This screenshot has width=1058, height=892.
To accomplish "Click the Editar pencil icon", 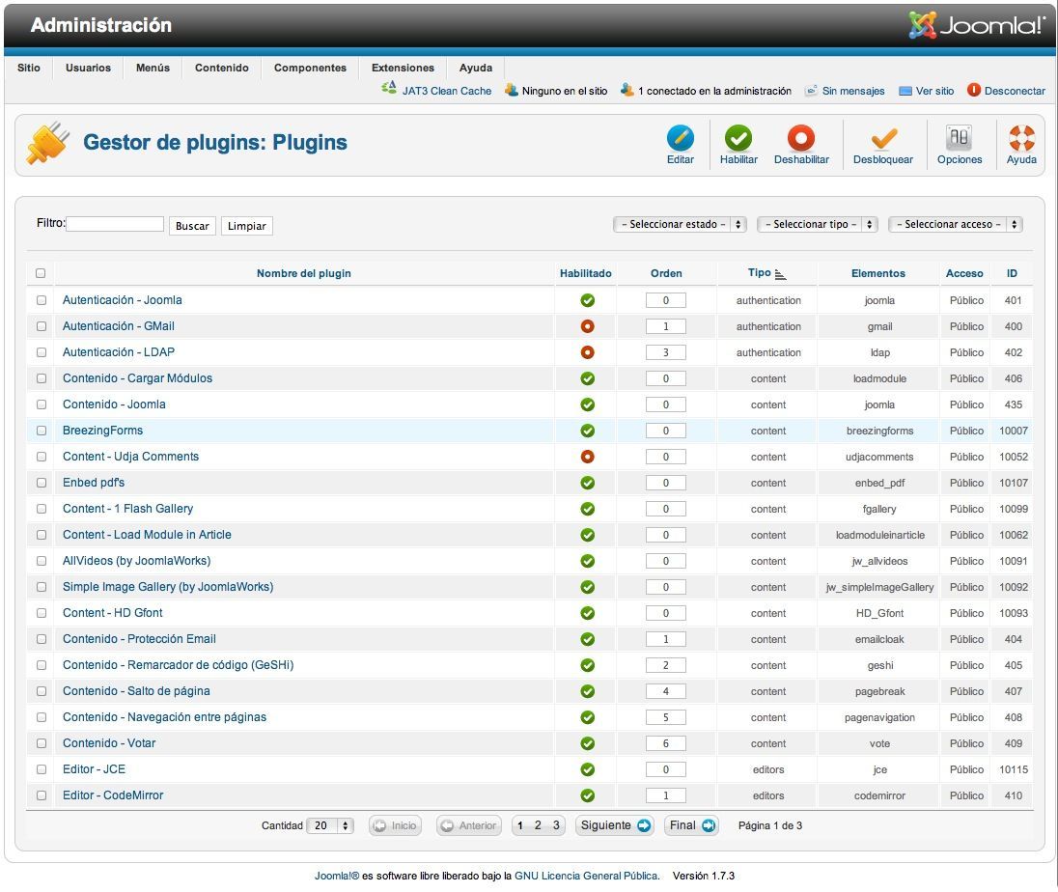I will point(681,138).
